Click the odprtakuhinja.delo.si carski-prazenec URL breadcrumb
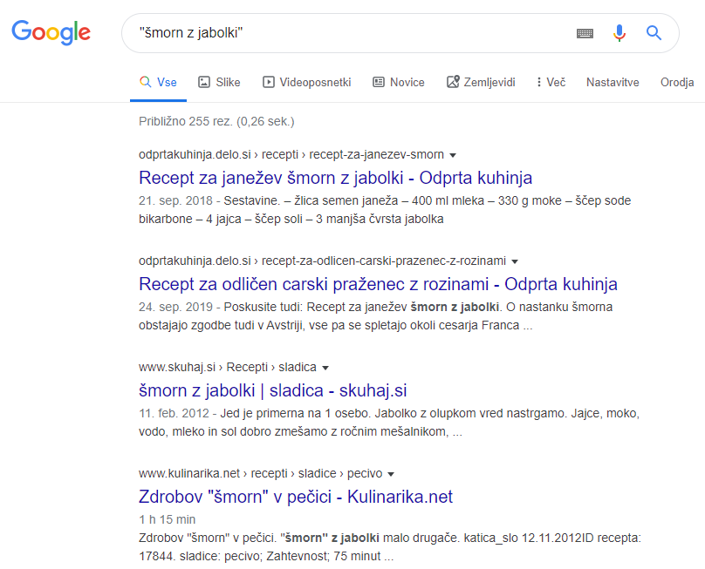705x569 pixels. [322, 261]
